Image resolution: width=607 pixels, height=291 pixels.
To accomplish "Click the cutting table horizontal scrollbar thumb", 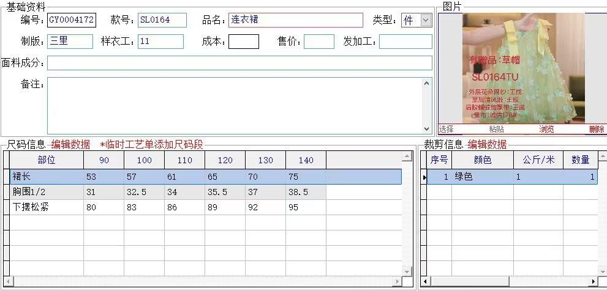I will coord(470,281).
